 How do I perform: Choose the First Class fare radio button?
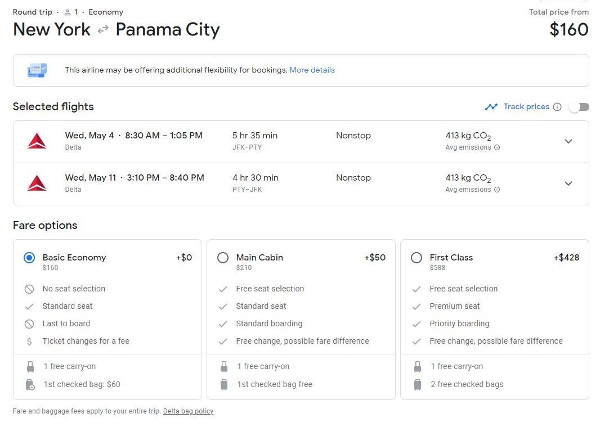[x=417, y=258]
